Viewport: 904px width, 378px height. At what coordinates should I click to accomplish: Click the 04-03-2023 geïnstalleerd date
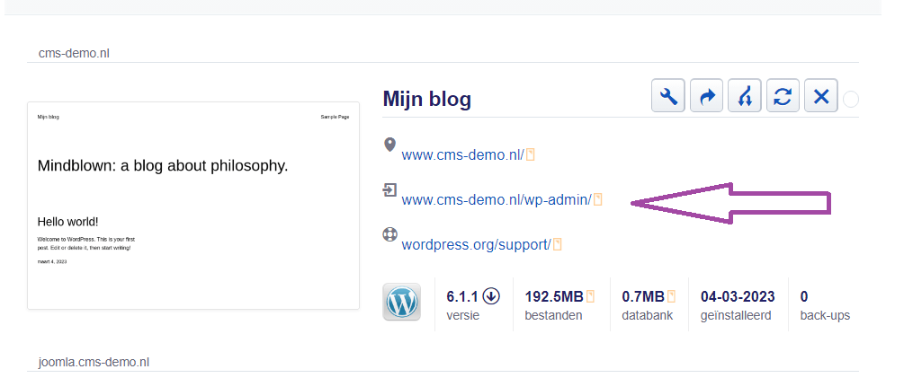click(x=738, y=297)
